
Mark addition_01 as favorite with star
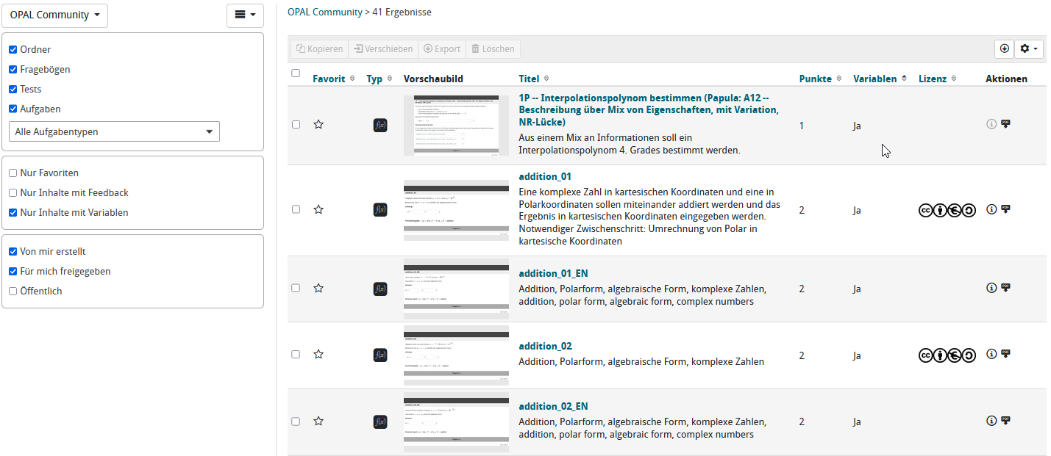point(318,210)
